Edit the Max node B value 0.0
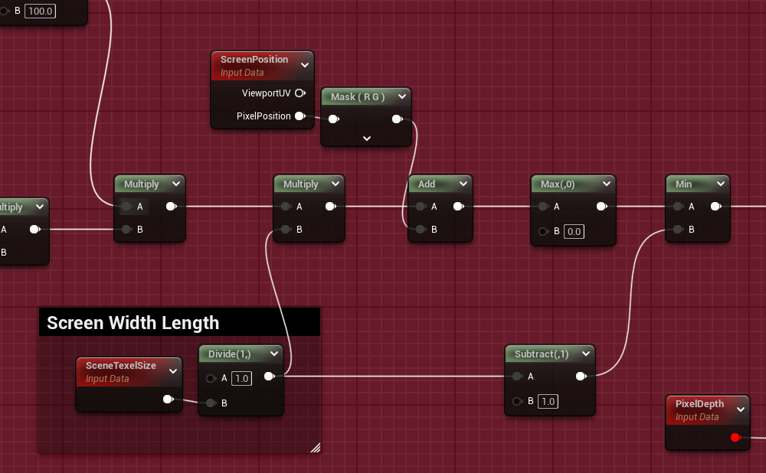Image resolution: width=766 pixels, height=473 pixels. click(574, 231)
